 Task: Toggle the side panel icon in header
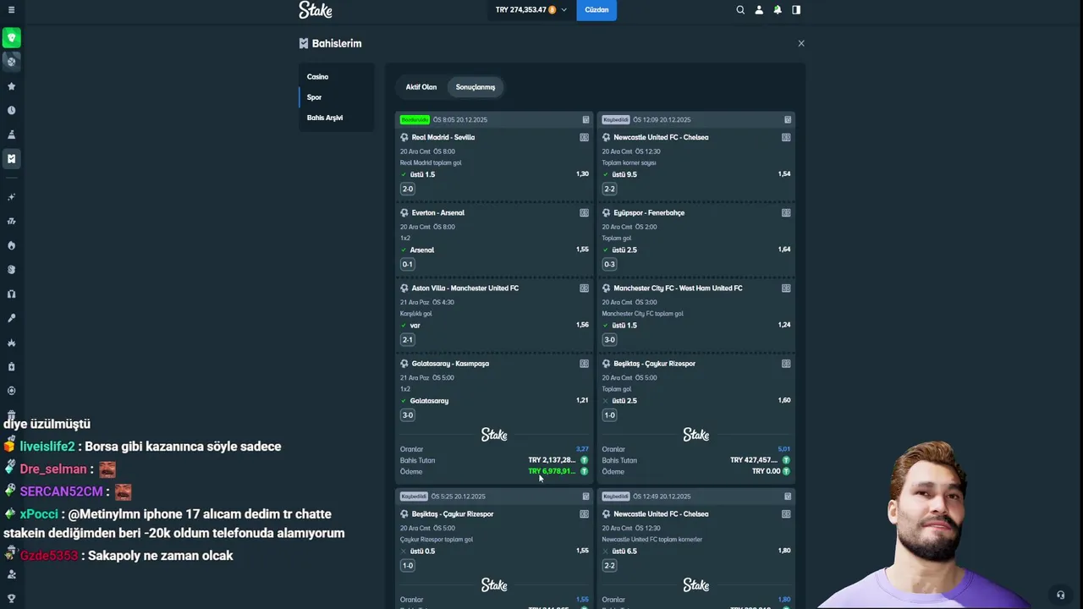(796, 10)
